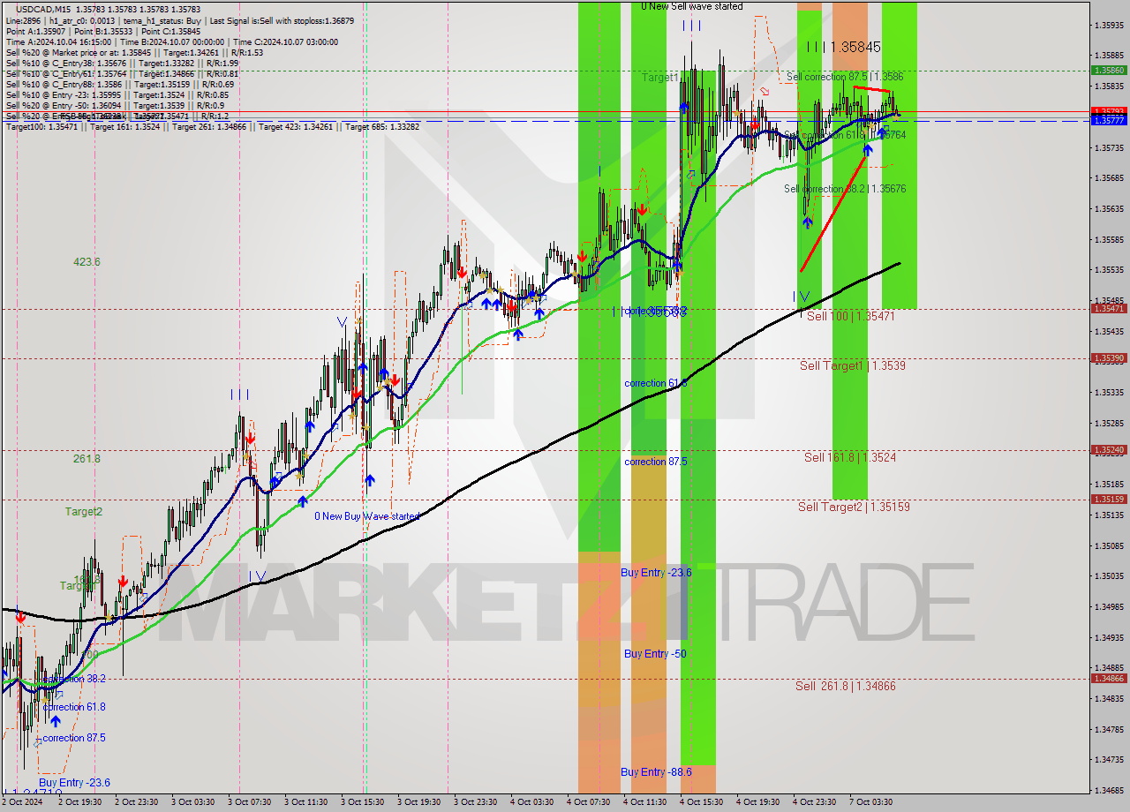Screen dimensions: 1130x812
Task: Click the green '423.6' level label
Action: pyautogui.click(x=87, y=262)
